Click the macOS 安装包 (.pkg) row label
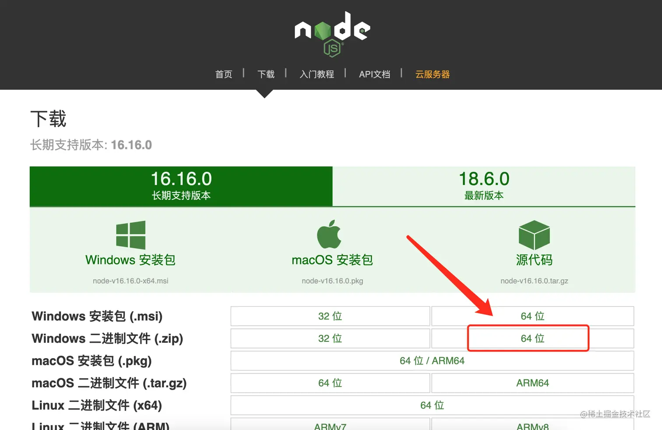The image size is (662, 430). click(x=92, y=361)
